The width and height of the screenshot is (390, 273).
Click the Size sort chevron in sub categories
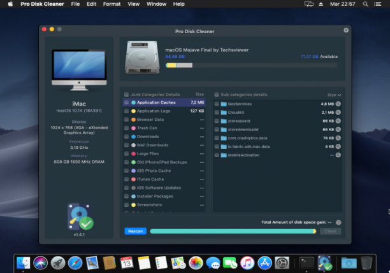tap(339, 95)
